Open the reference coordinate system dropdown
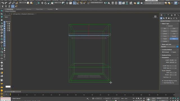 57,3
